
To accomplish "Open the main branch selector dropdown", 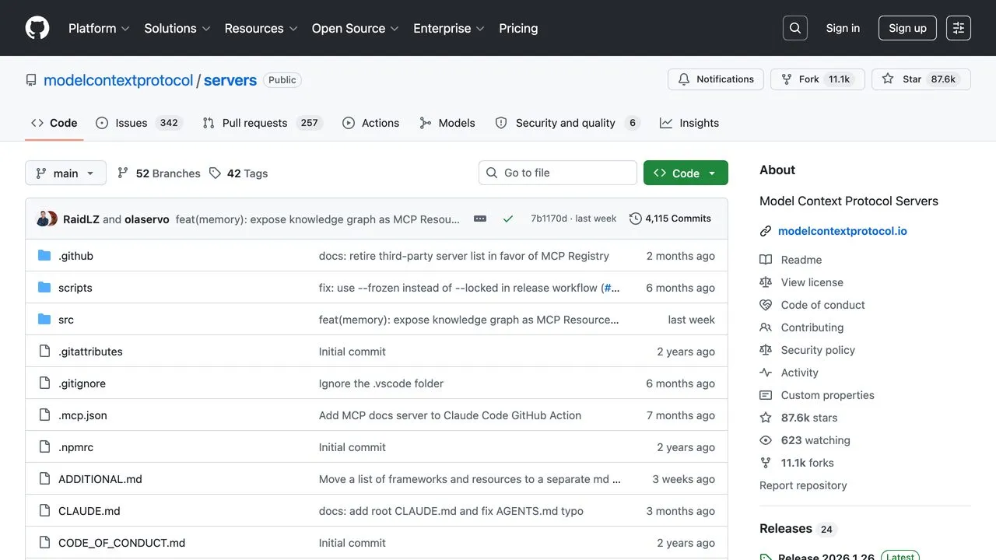I will pyautogui.click(x=65, y=173).
